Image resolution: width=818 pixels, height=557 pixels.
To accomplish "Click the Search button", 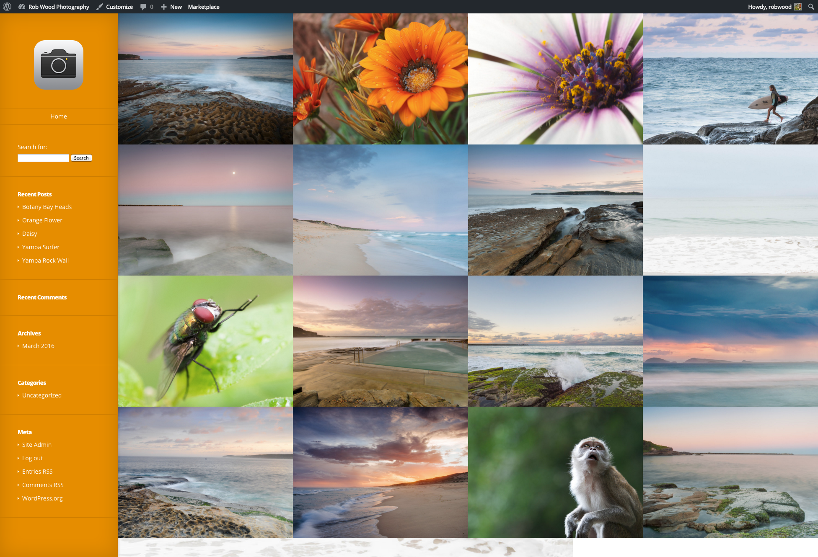I will tap(81, 158).
